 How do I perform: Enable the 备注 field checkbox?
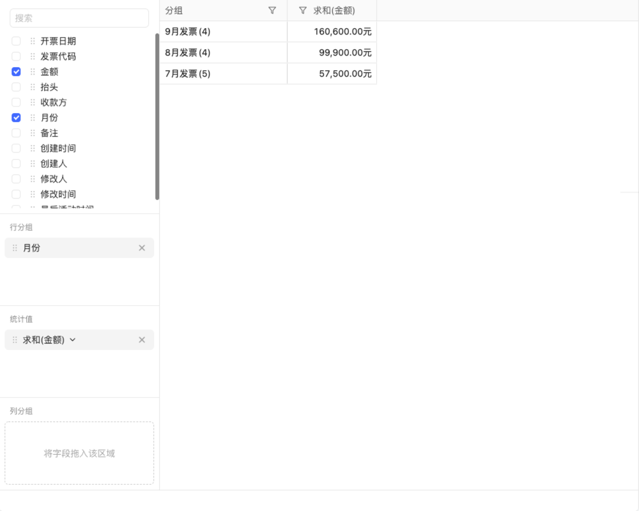coord(15,133)
